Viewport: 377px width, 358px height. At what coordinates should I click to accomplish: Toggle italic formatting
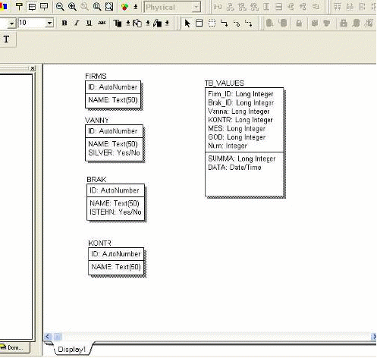click(x=77, y=24)
